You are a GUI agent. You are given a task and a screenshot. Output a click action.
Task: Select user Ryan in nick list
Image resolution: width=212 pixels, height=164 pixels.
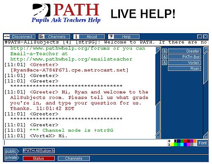(184, 68)
